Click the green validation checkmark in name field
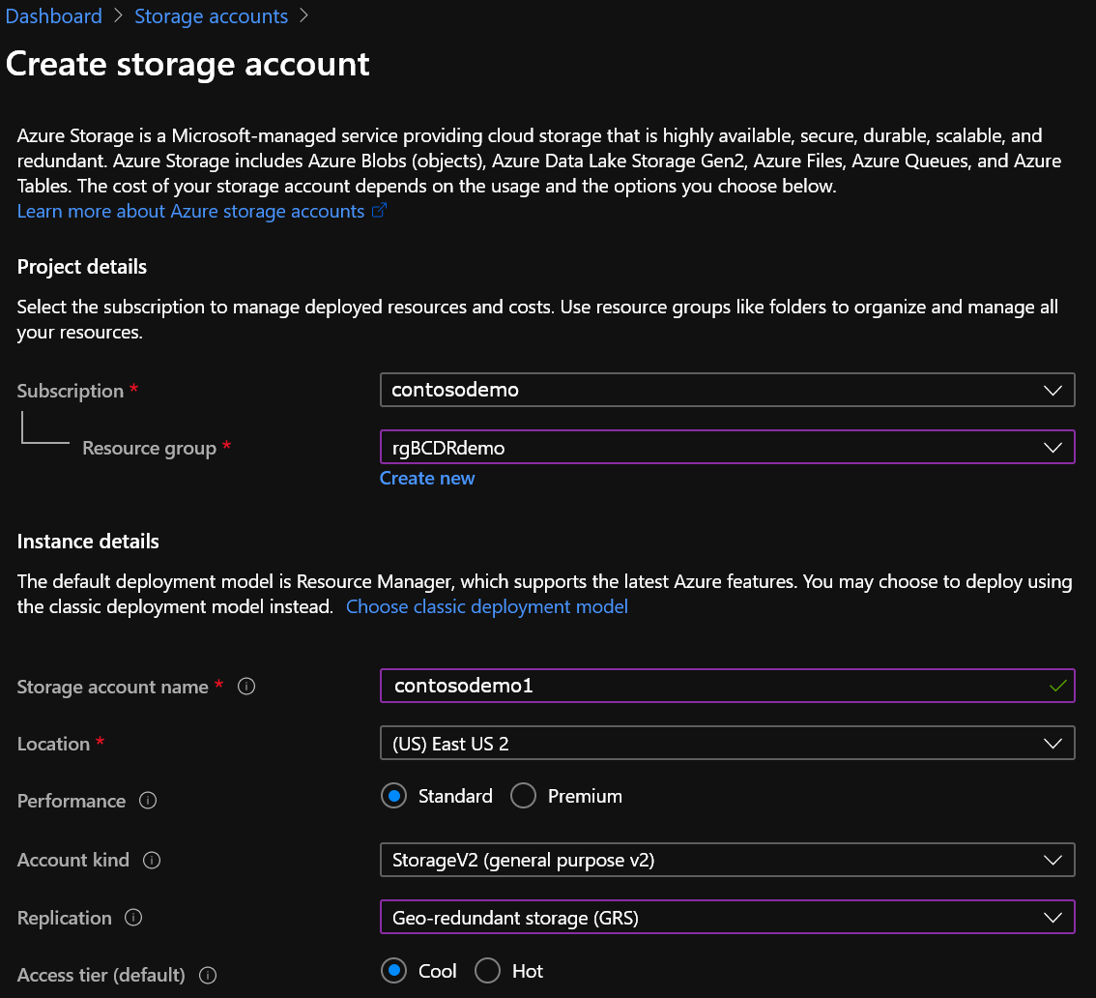This screenshot has height=998, width=1096. click(1057, 685)
